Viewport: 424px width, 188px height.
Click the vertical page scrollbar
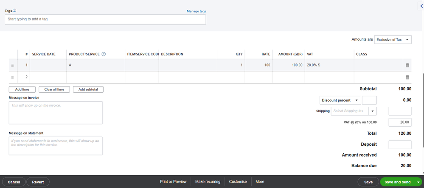tap(423, 111)
